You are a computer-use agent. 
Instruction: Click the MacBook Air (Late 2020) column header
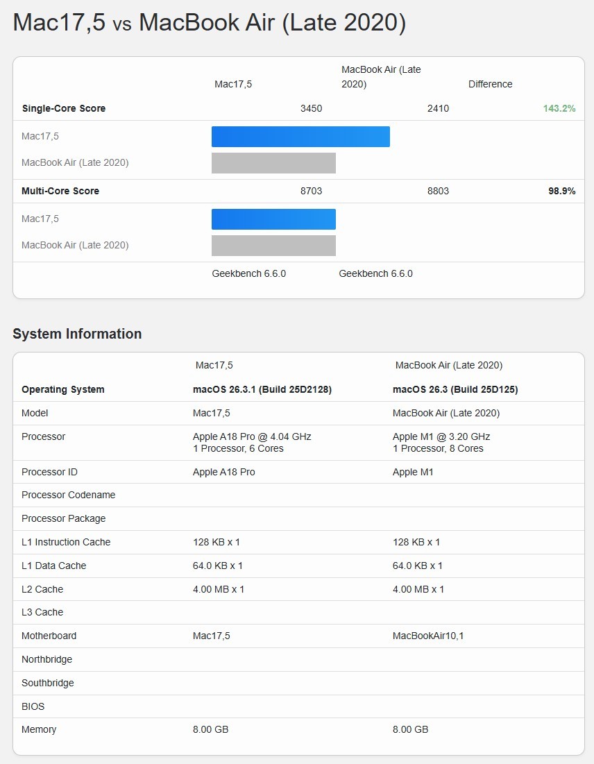[x=381, y=76]
